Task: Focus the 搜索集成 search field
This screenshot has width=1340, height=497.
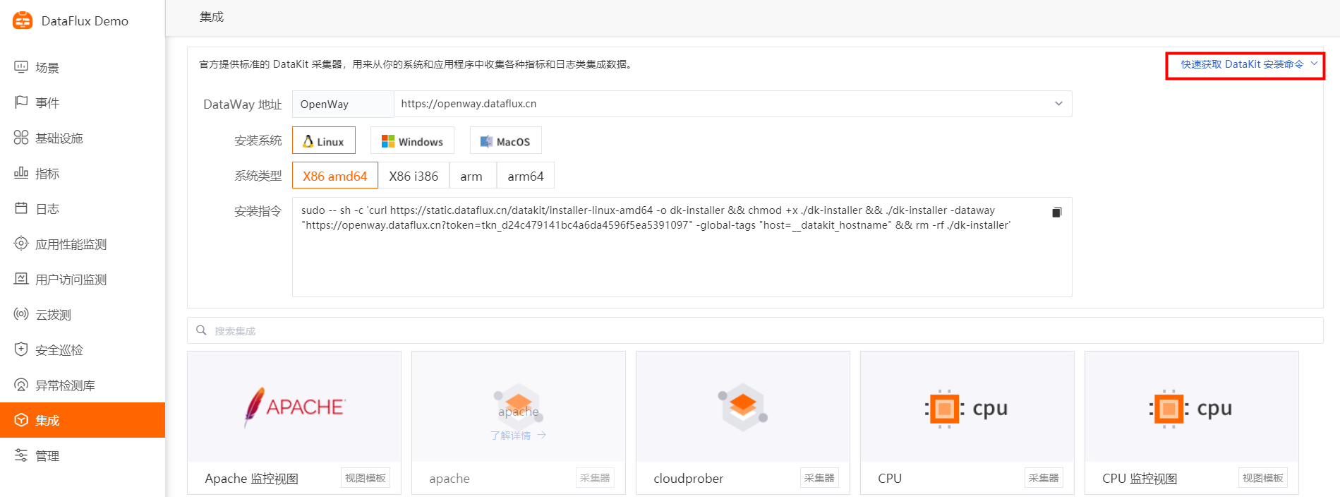Action: [x=755, y=330]
